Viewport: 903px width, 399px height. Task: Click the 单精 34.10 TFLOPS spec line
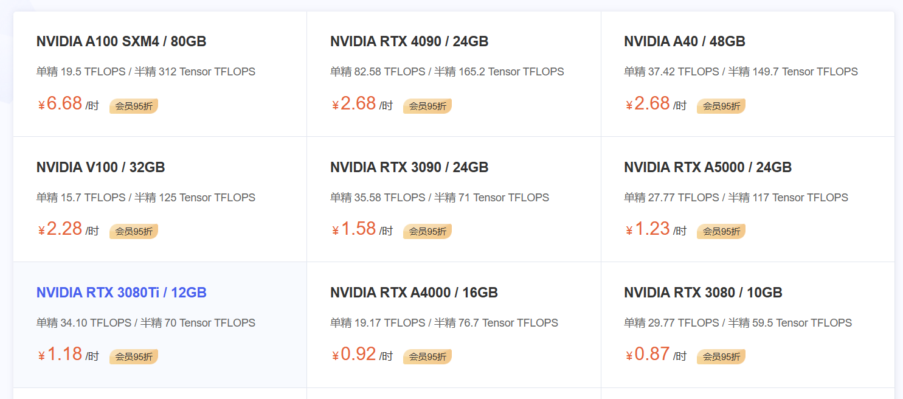146,323
